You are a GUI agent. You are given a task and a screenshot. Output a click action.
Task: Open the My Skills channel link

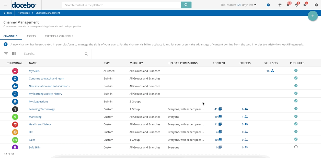tap(34, 71)
